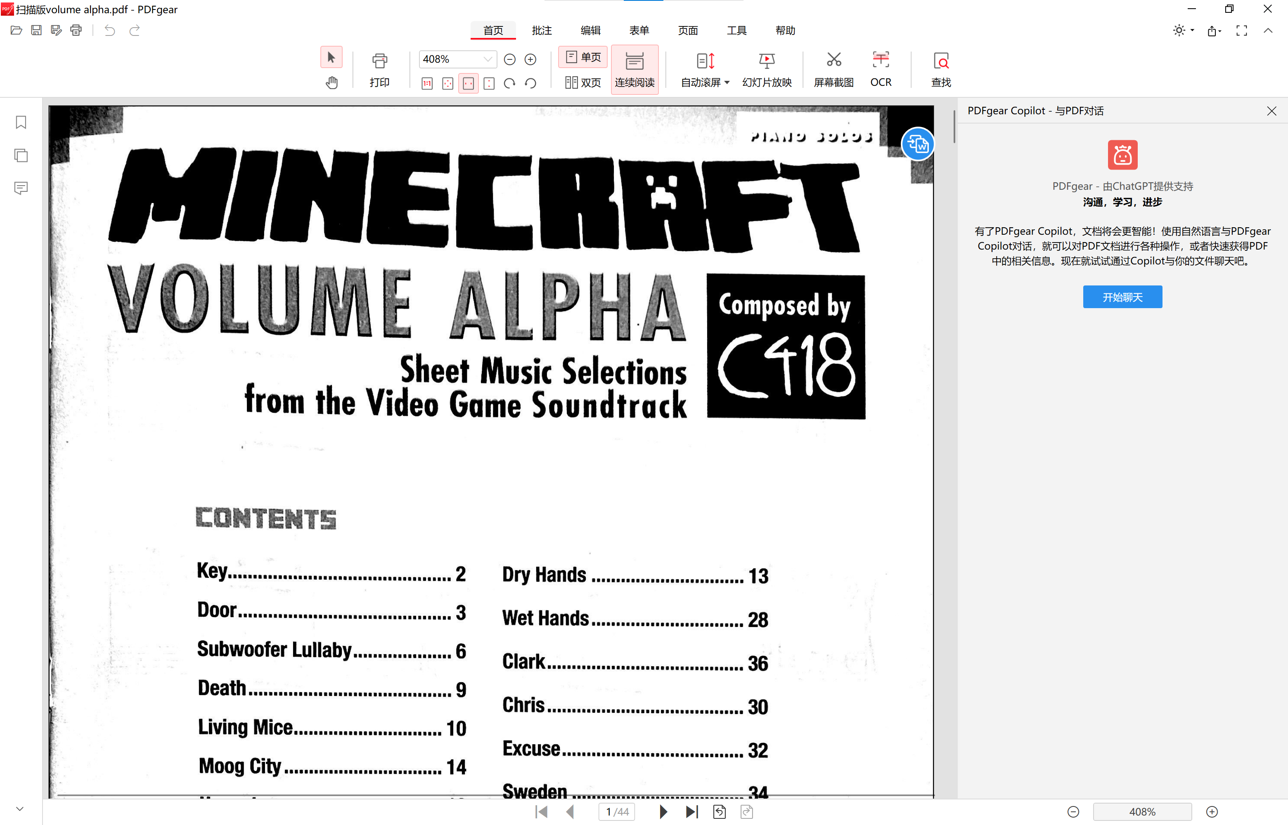Click the status bar 408% zoom field
The image size is (1288, 825).
click(1142, 812)
